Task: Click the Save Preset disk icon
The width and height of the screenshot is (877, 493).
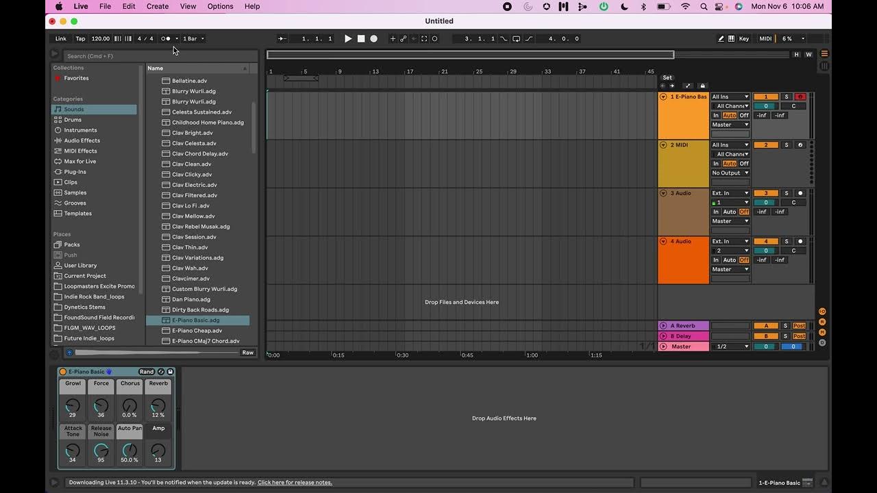Action: click(x=171, y=372)
